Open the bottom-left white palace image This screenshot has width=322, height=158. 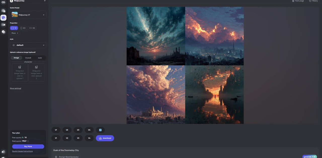(x=156, y=95)
